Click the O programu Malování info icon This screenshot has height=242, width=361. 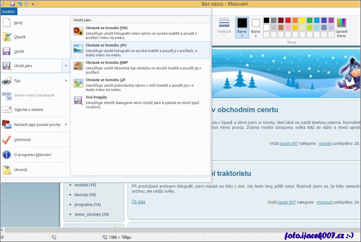7,155
